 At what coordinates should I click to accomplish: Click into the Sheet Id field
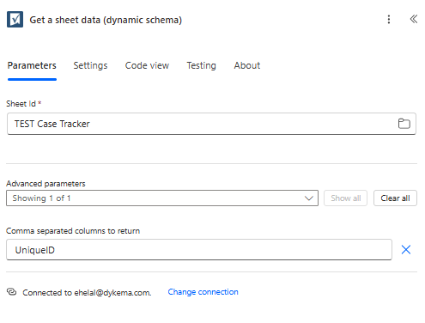pos(211,124)
